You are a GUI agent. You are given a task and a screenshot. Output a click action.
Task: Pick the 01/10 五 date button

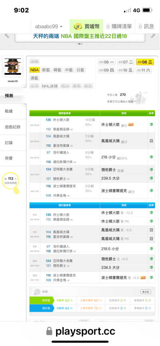coord(126,70)
